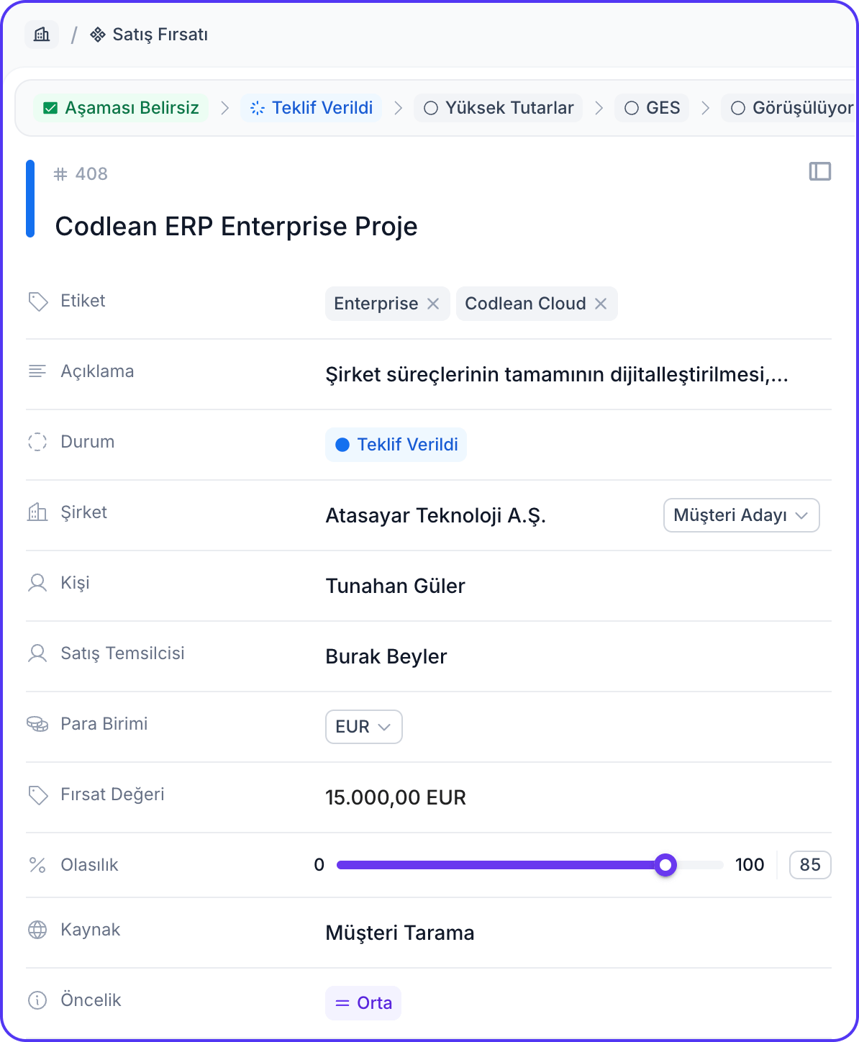The width and height of the screenshot is (859, 1042).
Task: Click the Etiket tag icon
Action: click(x=37, y=301)
